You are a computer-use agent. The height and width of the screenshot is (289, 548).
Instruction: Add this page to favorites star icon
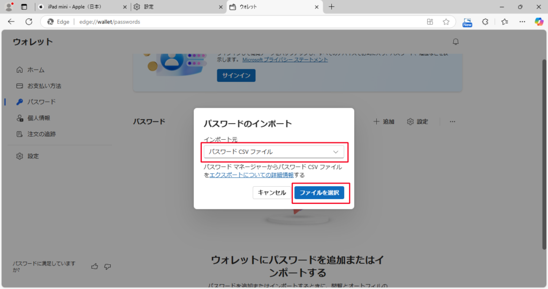[446, 22]
